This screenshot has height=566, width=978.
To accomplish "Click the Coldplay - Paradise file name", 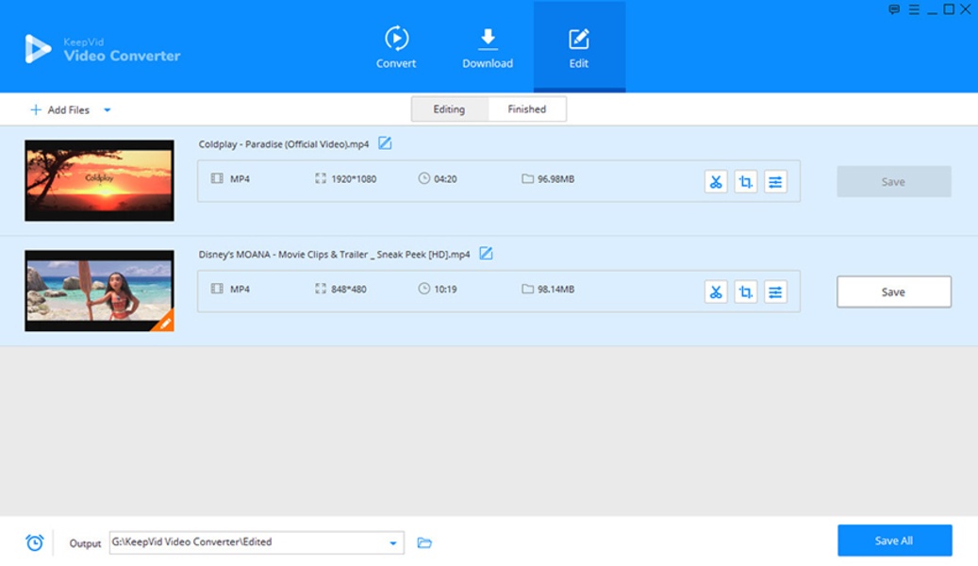I will (284, 144).
